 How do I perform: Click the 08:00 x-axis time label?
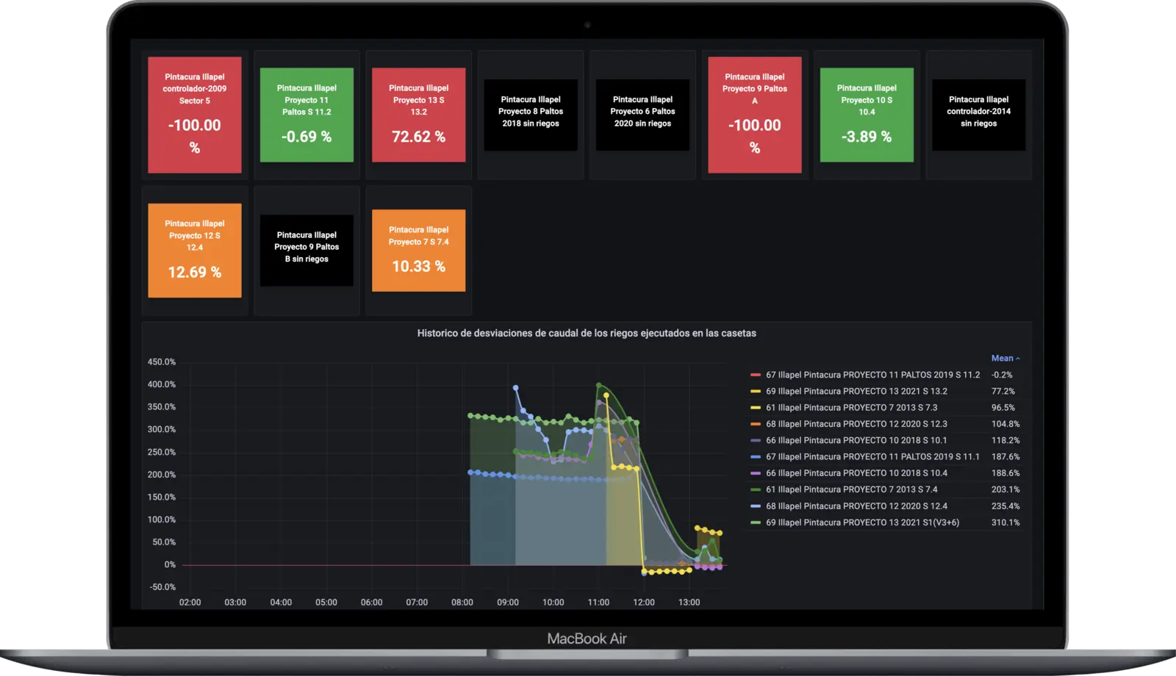point(462,603)
